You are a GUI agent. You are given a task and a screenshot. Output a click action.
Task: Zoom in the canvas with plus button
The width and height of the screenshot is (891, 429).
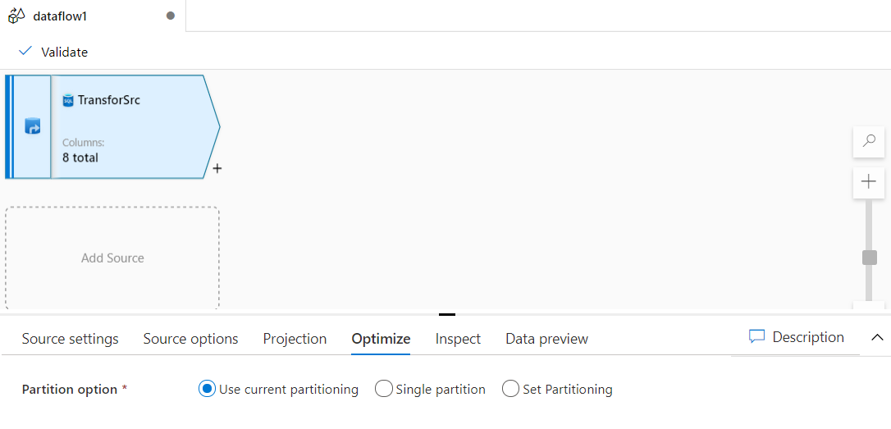tap(869, 181)
